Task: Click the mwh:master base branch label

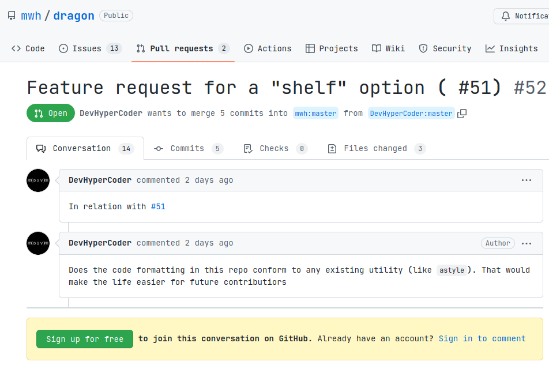Action: (x=315, y=114)
